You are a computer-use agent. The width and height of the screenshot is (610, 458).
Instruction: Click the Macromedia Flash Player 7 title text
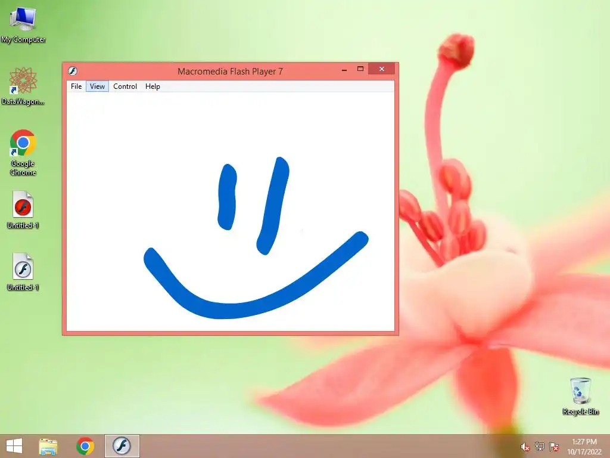pyautogui.click(x=230, y=72)
